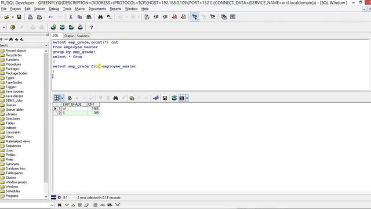Click the find next down triangle icon
This screenshot has height=209, width=371.
coord(67,205)
